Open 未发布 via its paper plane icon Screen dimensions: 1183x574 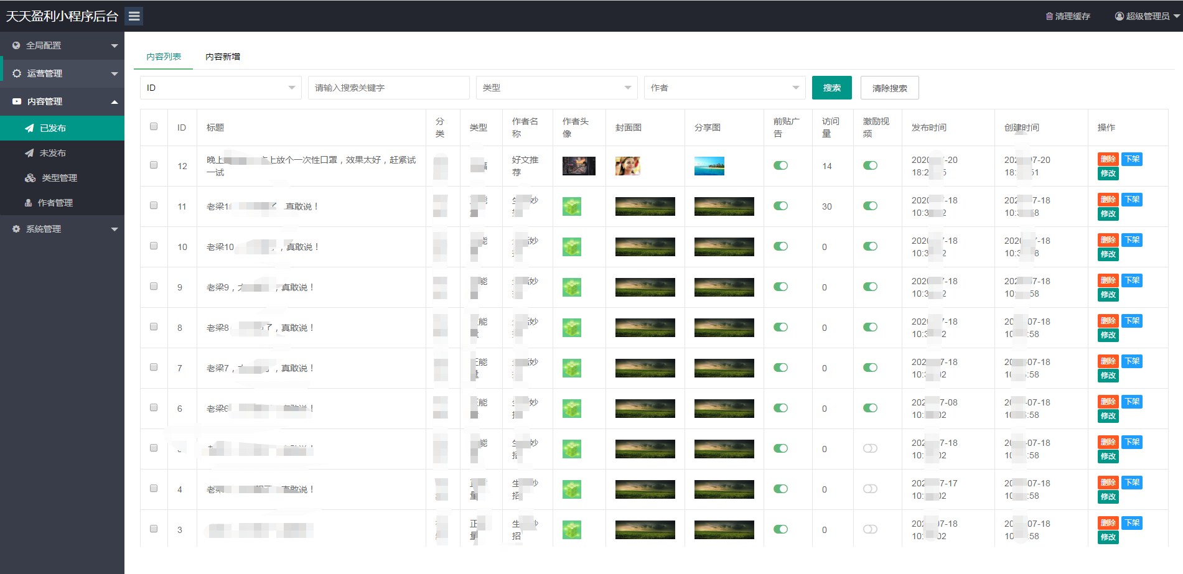tap(29, 153)
